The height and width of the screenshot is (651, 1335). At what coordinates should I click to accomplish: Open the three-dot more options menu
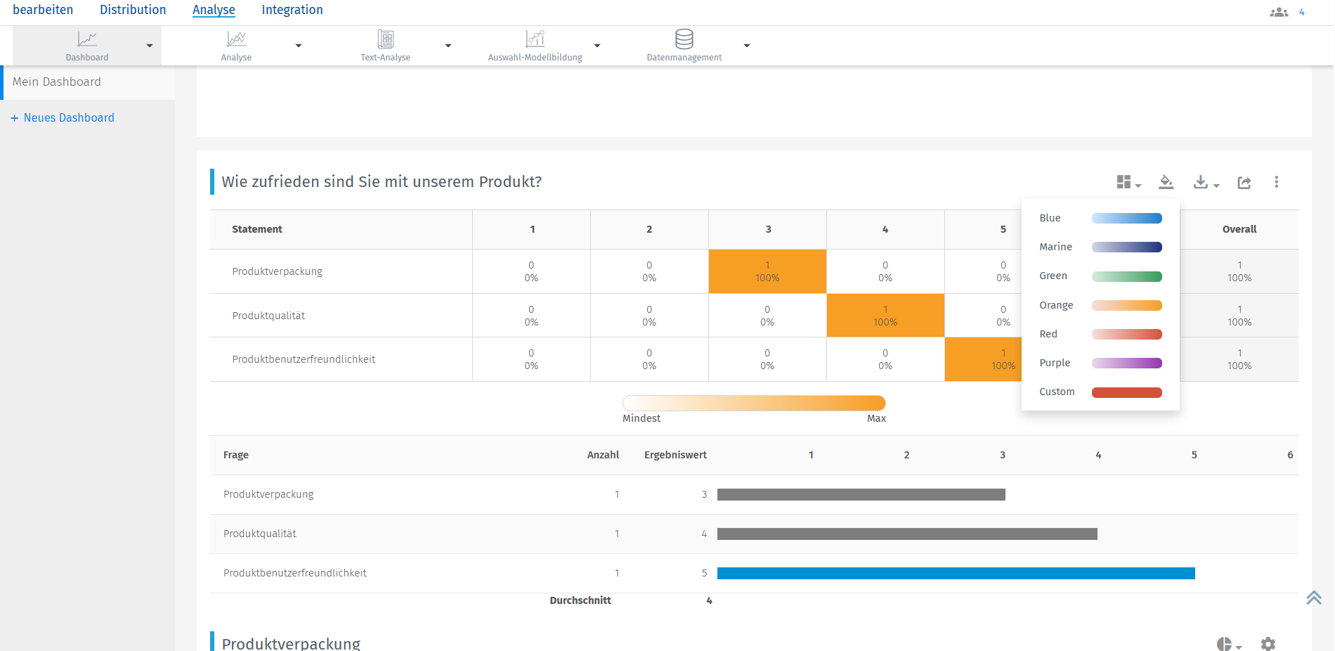pos(1277,182)
